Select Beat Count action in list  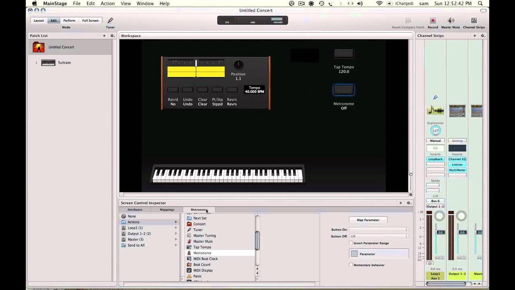tap(220, 265)
